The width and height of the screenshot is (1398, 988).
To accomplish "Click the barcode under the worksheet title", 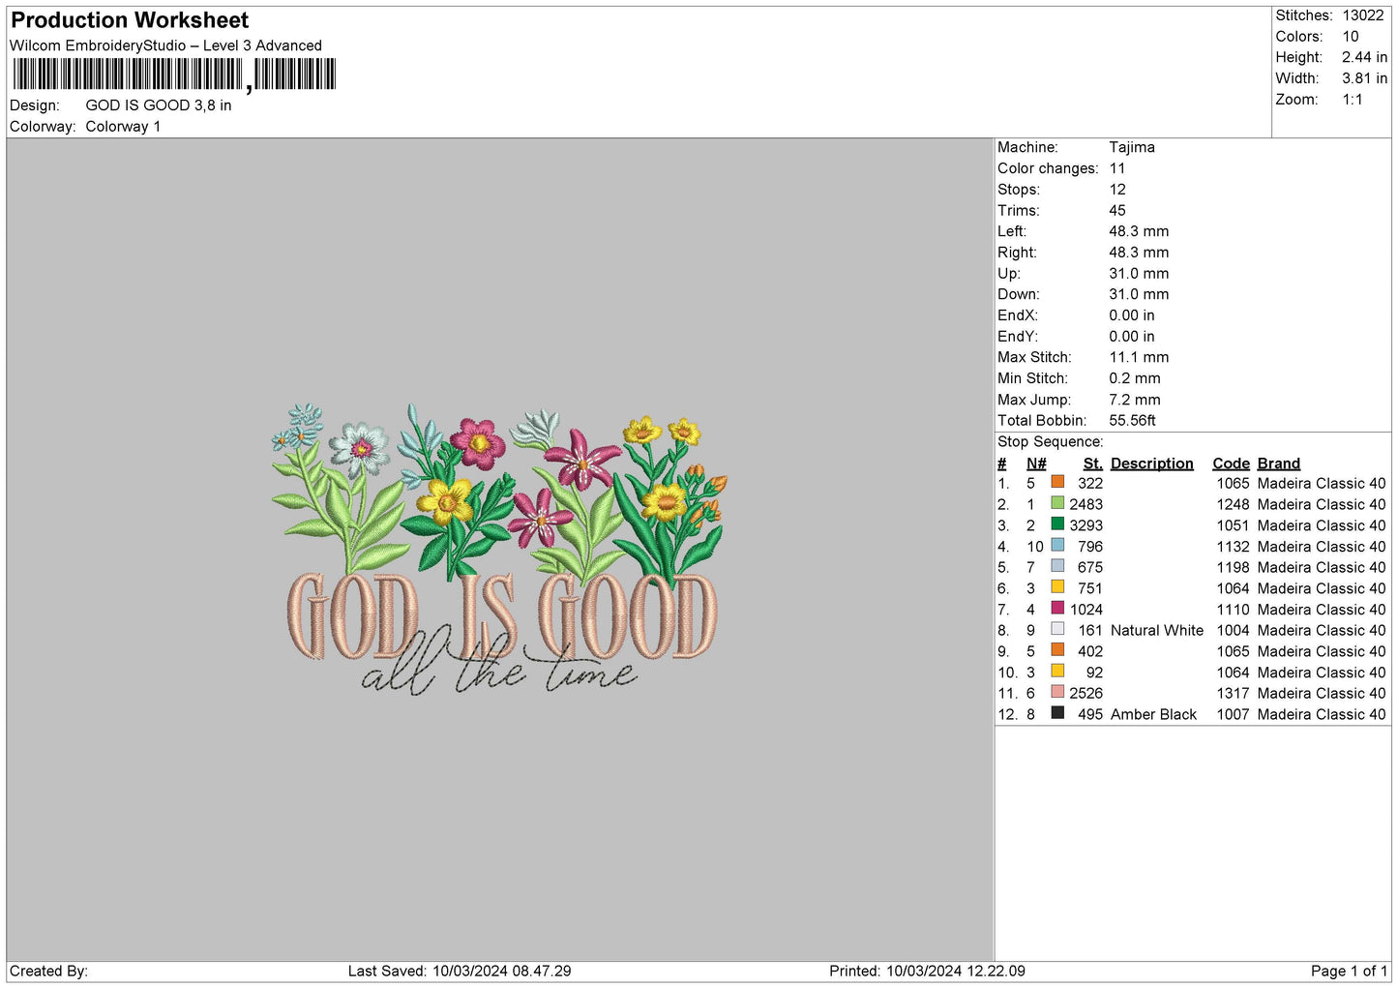I will 174,75.
